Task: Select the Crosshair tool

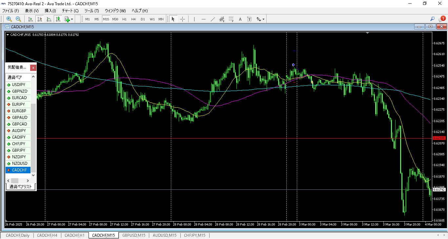Action: (x=183, y=19)
